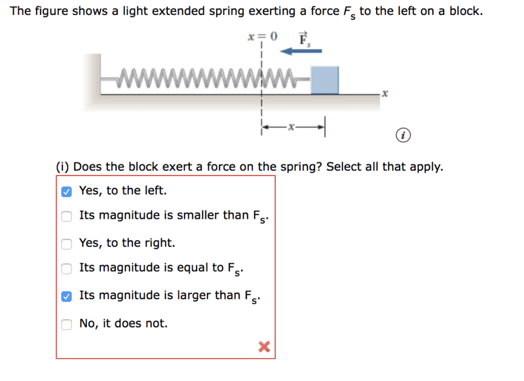This screenshot has width=524, height=381.
Task: Tick "Its magnitude is smaller than Fs" checkbox
Action: 66,216
